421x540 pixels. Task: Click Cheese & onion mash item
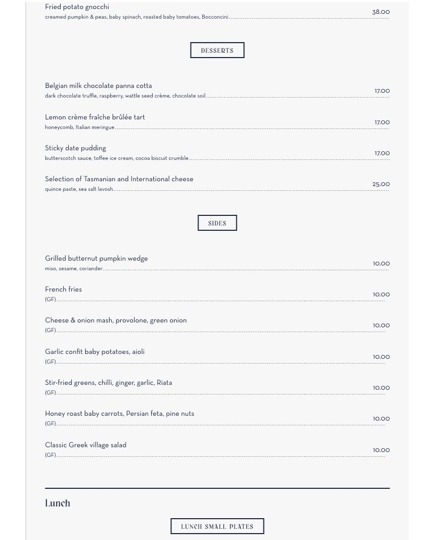point(115,320)
